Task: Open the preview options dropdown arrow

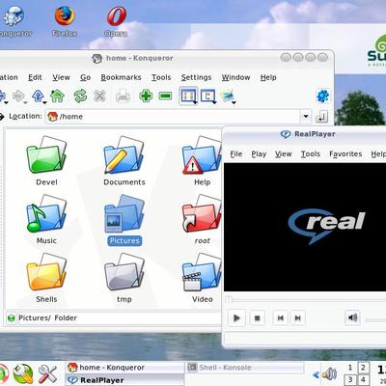Action: pos(234,102)
